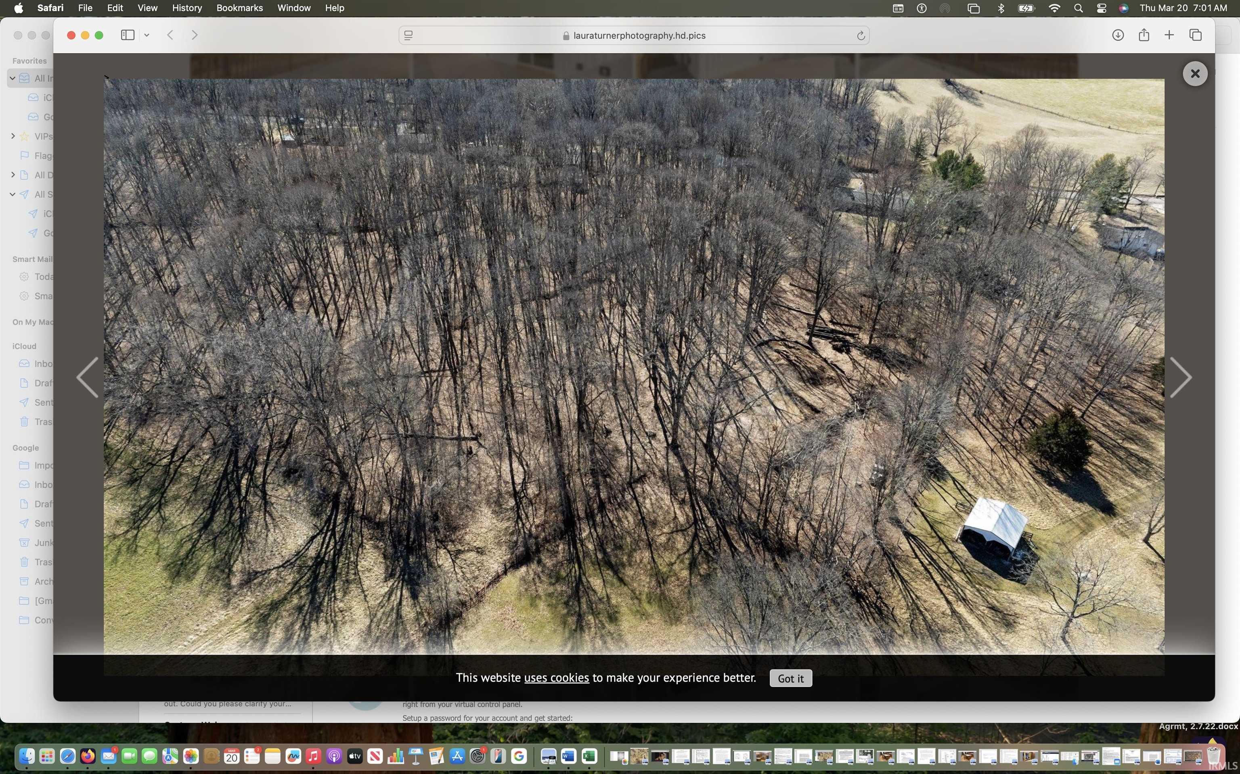Viewport: 1240px width, 774px height.
Task: Click the Got it cookie button
Action: point(790,678)
